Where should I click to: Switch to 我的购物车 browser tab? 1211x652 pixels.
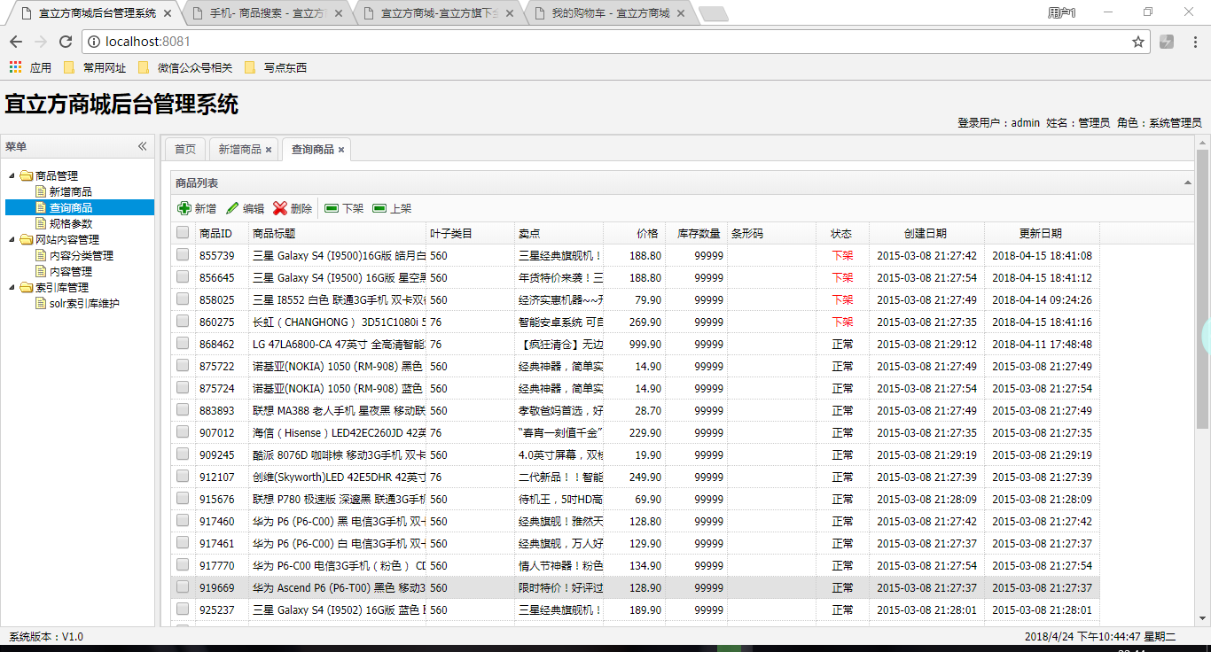pyautogui.click(x=610, y=13)
